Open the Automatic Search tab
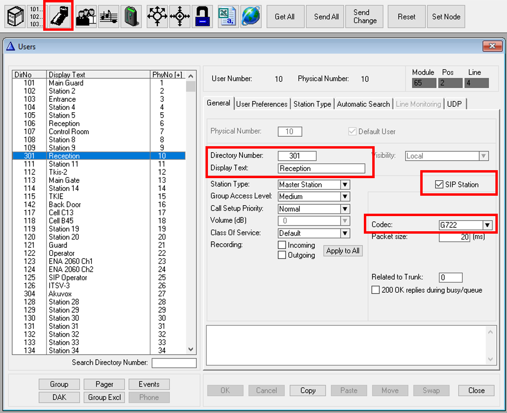The width and height of the screenshot is (507, 413). (363, 104)
